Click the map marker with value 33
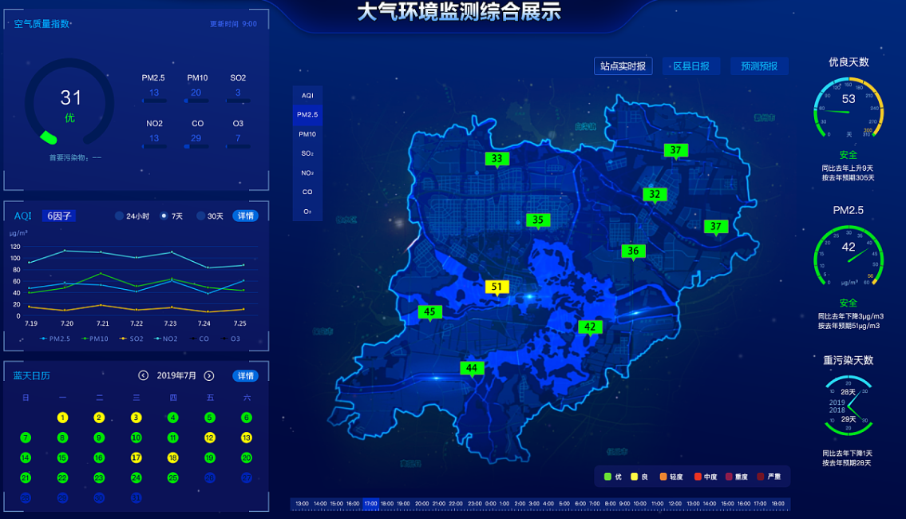The width and height of the screenshot is (906, 519). [497, 159]
